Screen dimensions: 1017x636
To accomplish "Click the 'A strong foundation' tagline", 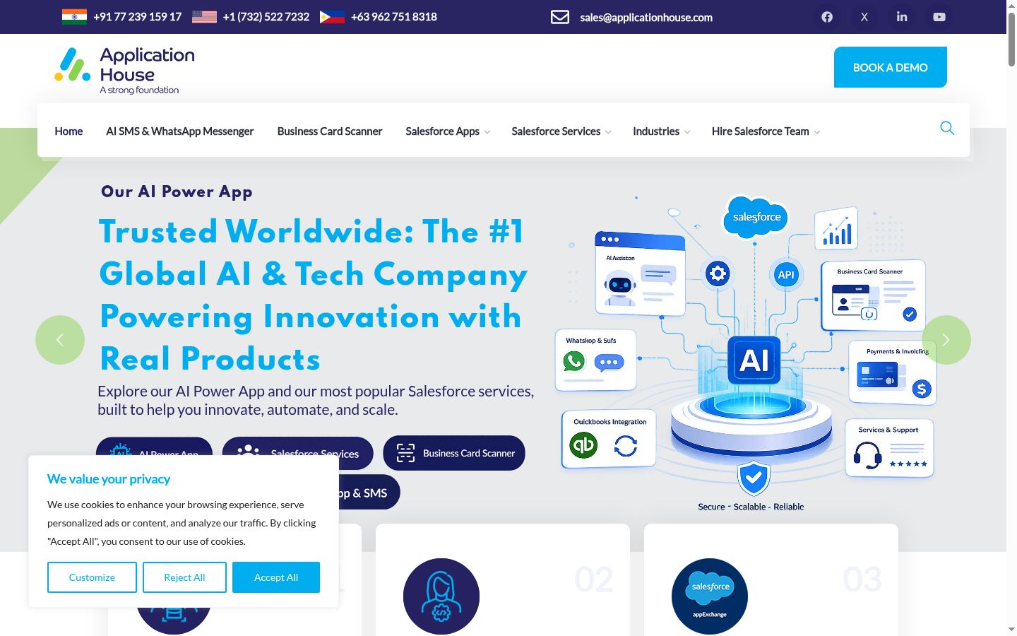I will [x=139, y=90].
